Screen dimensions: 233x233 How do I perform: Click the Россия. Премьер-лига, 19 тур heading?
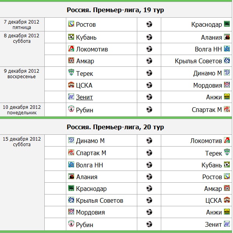tap(115, 10)
